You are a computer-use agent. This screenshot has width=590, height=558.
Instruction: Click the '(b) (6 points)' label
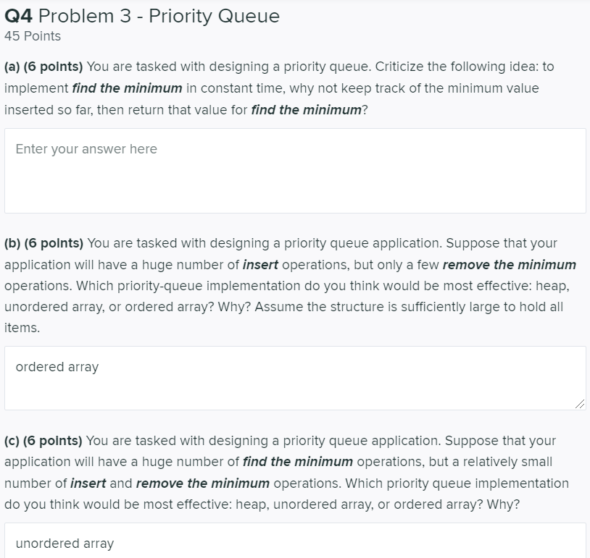click(43, 243)
